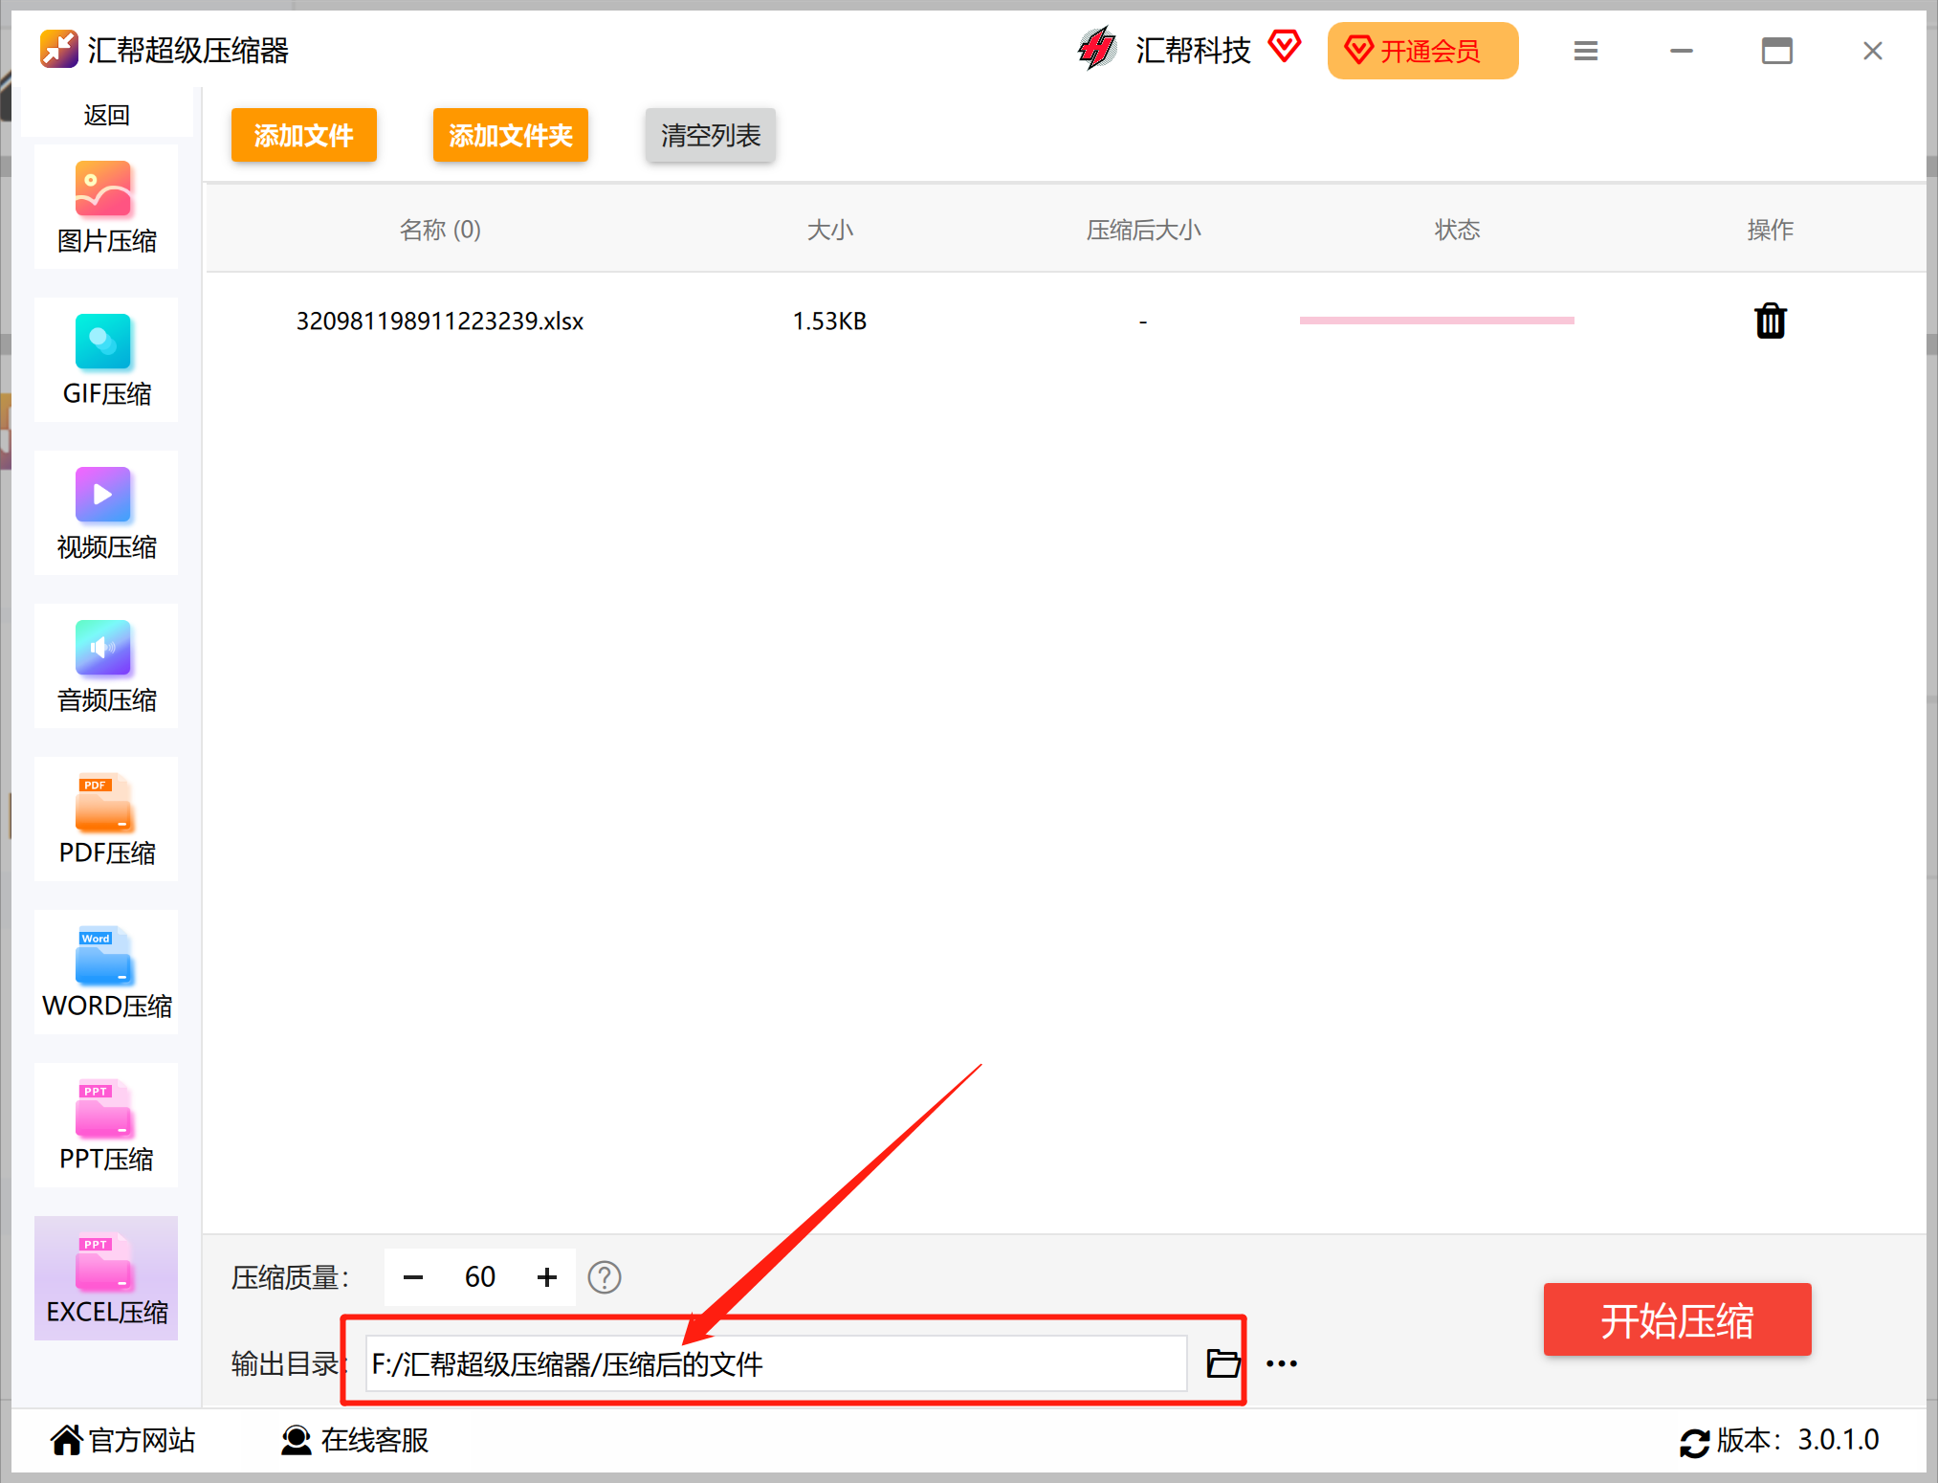
Task: Open the 音频压缩 audio compression tool
Action: [106, 667]
